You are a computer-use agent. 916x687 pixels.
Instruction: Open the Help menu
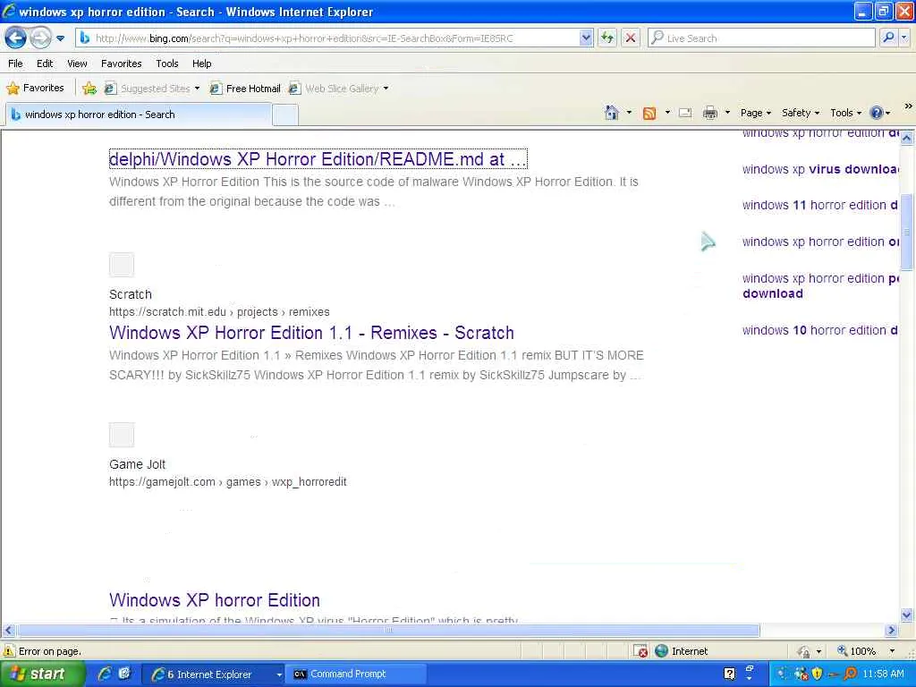[x=201, y=64]
